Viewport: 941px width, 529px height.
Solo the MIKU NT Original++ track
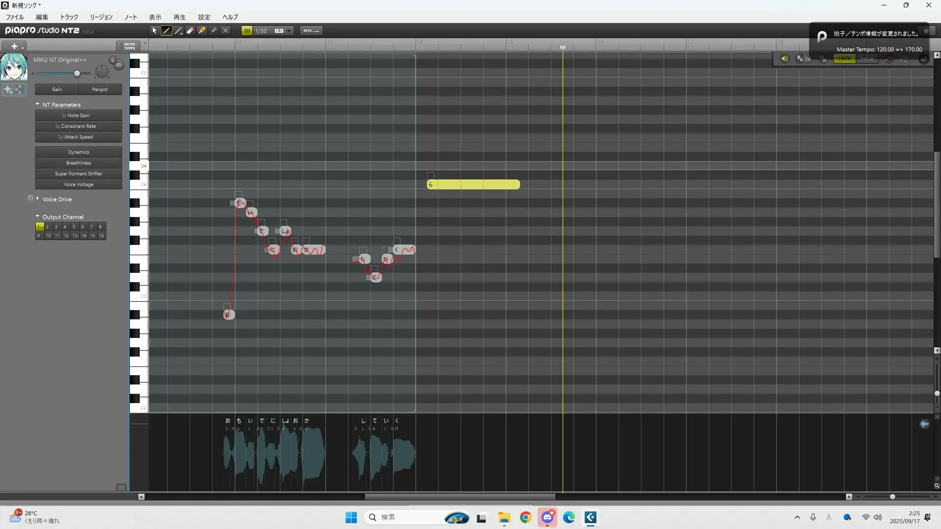point(113,60)
